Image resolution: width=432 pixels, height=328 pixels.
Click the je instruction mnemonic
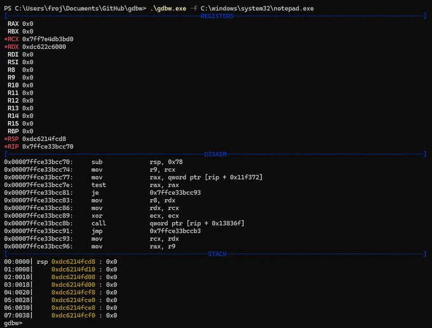[x=95, y=193]
